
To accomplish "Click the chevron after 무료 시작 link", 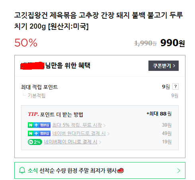I will pos(104,125).
